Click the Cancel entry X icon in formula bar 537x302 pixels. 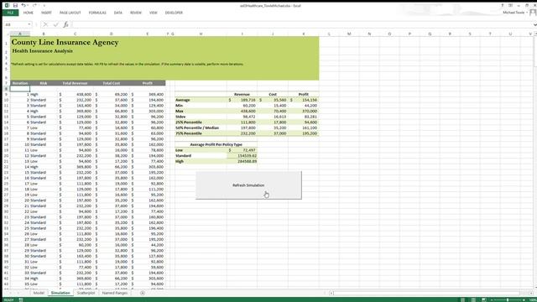coord(45,24)
